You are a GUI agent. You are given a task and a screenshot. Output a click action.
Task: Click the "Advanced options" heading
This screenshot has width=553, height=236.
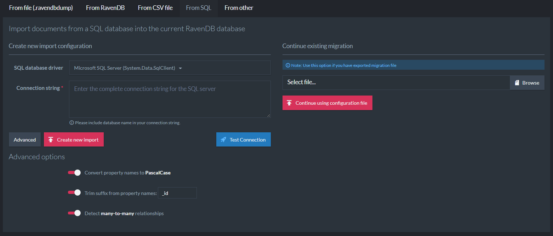pyautogui.click(x=37, y=157)
